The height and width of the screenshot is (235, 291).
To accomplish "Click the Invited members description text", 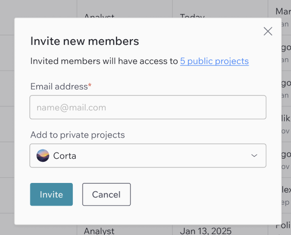I will pyautogui.click(x=104, y=61).
